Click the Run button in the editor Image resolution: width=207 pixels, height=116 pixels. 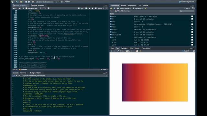point(81,8)
